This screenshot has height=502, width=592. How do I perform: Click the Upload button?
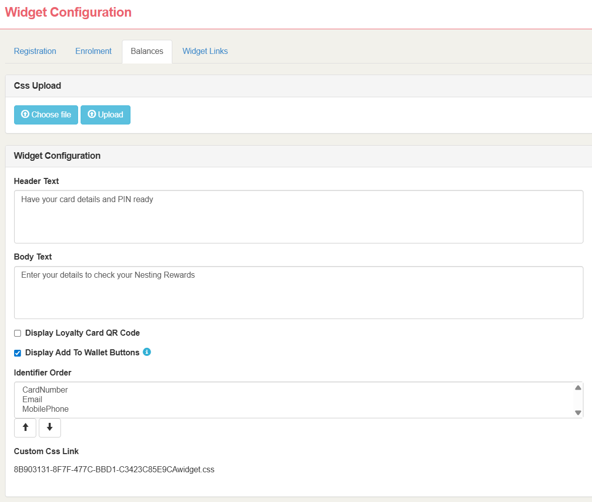pyautogui.click(x=105, y=115)
